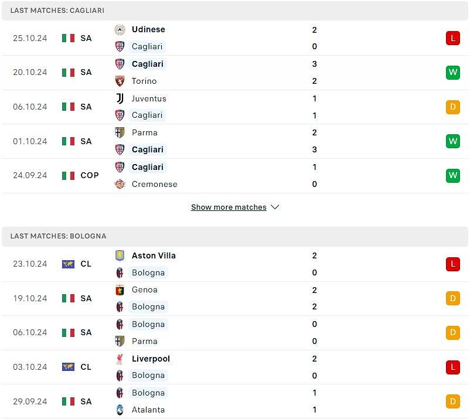Click the Champions League flag for 23.10.24

tap(68, 264)
